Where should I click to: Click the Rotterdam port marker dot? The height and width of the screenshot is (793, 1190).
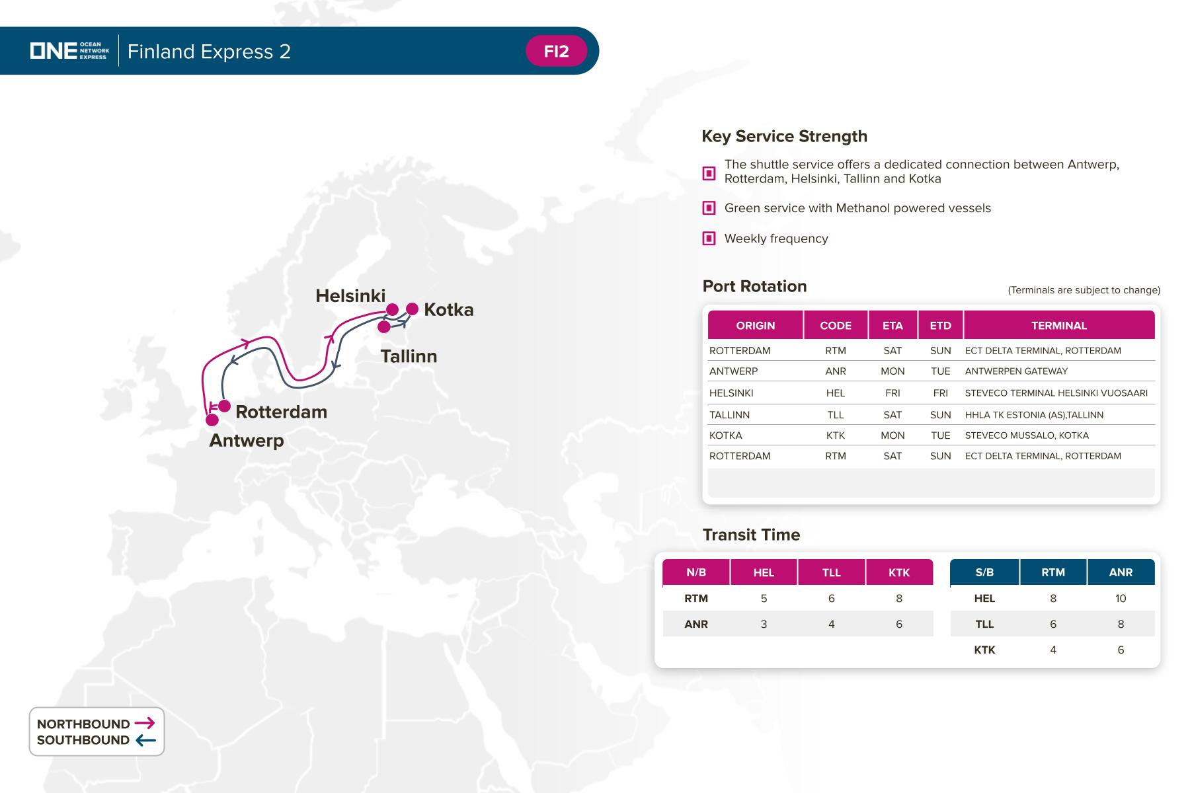click(225, 406)
